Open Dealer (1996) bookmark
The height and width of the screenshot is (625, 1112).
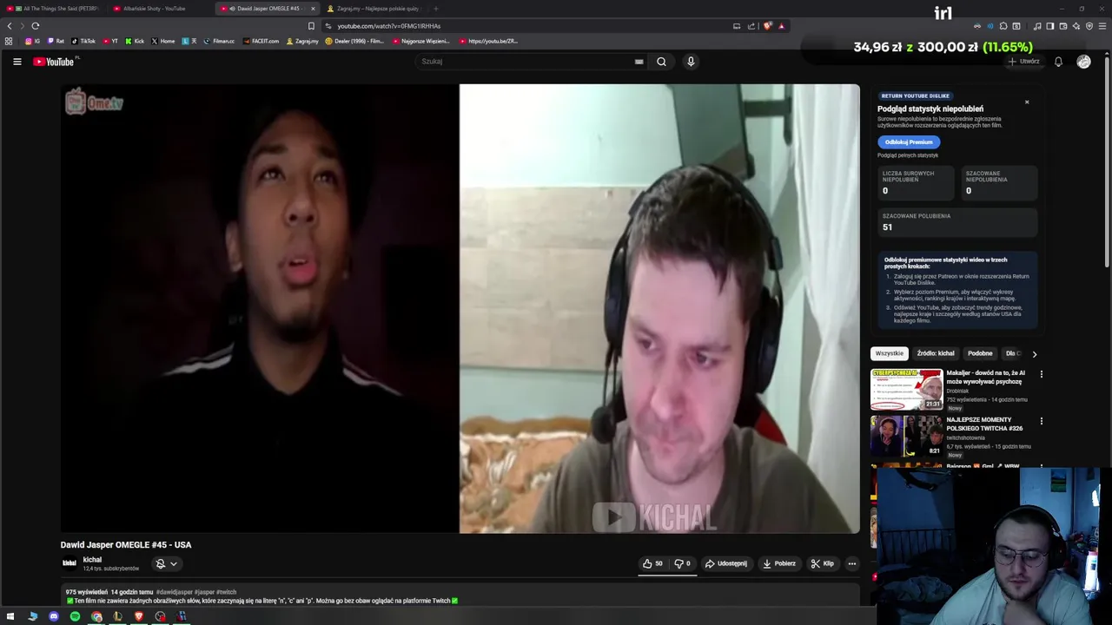(x=354, y=41)
